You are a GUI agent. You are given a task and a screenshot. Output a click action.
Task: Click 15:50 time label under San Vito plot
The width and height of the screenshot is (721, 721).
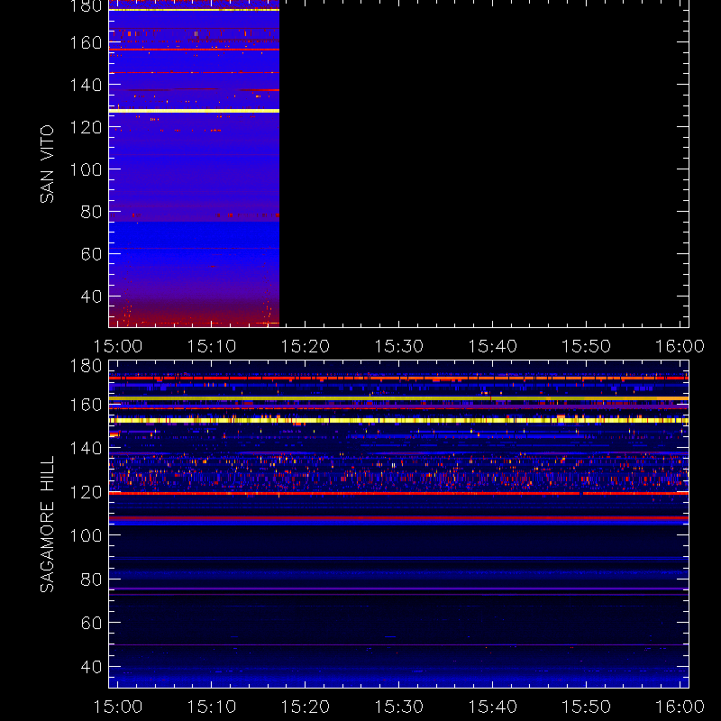[x=587, y=346]
